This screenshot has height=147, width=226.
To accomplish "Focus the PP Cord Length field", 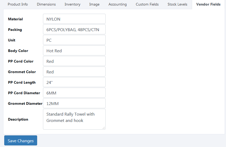I will [x=74, y=82].
